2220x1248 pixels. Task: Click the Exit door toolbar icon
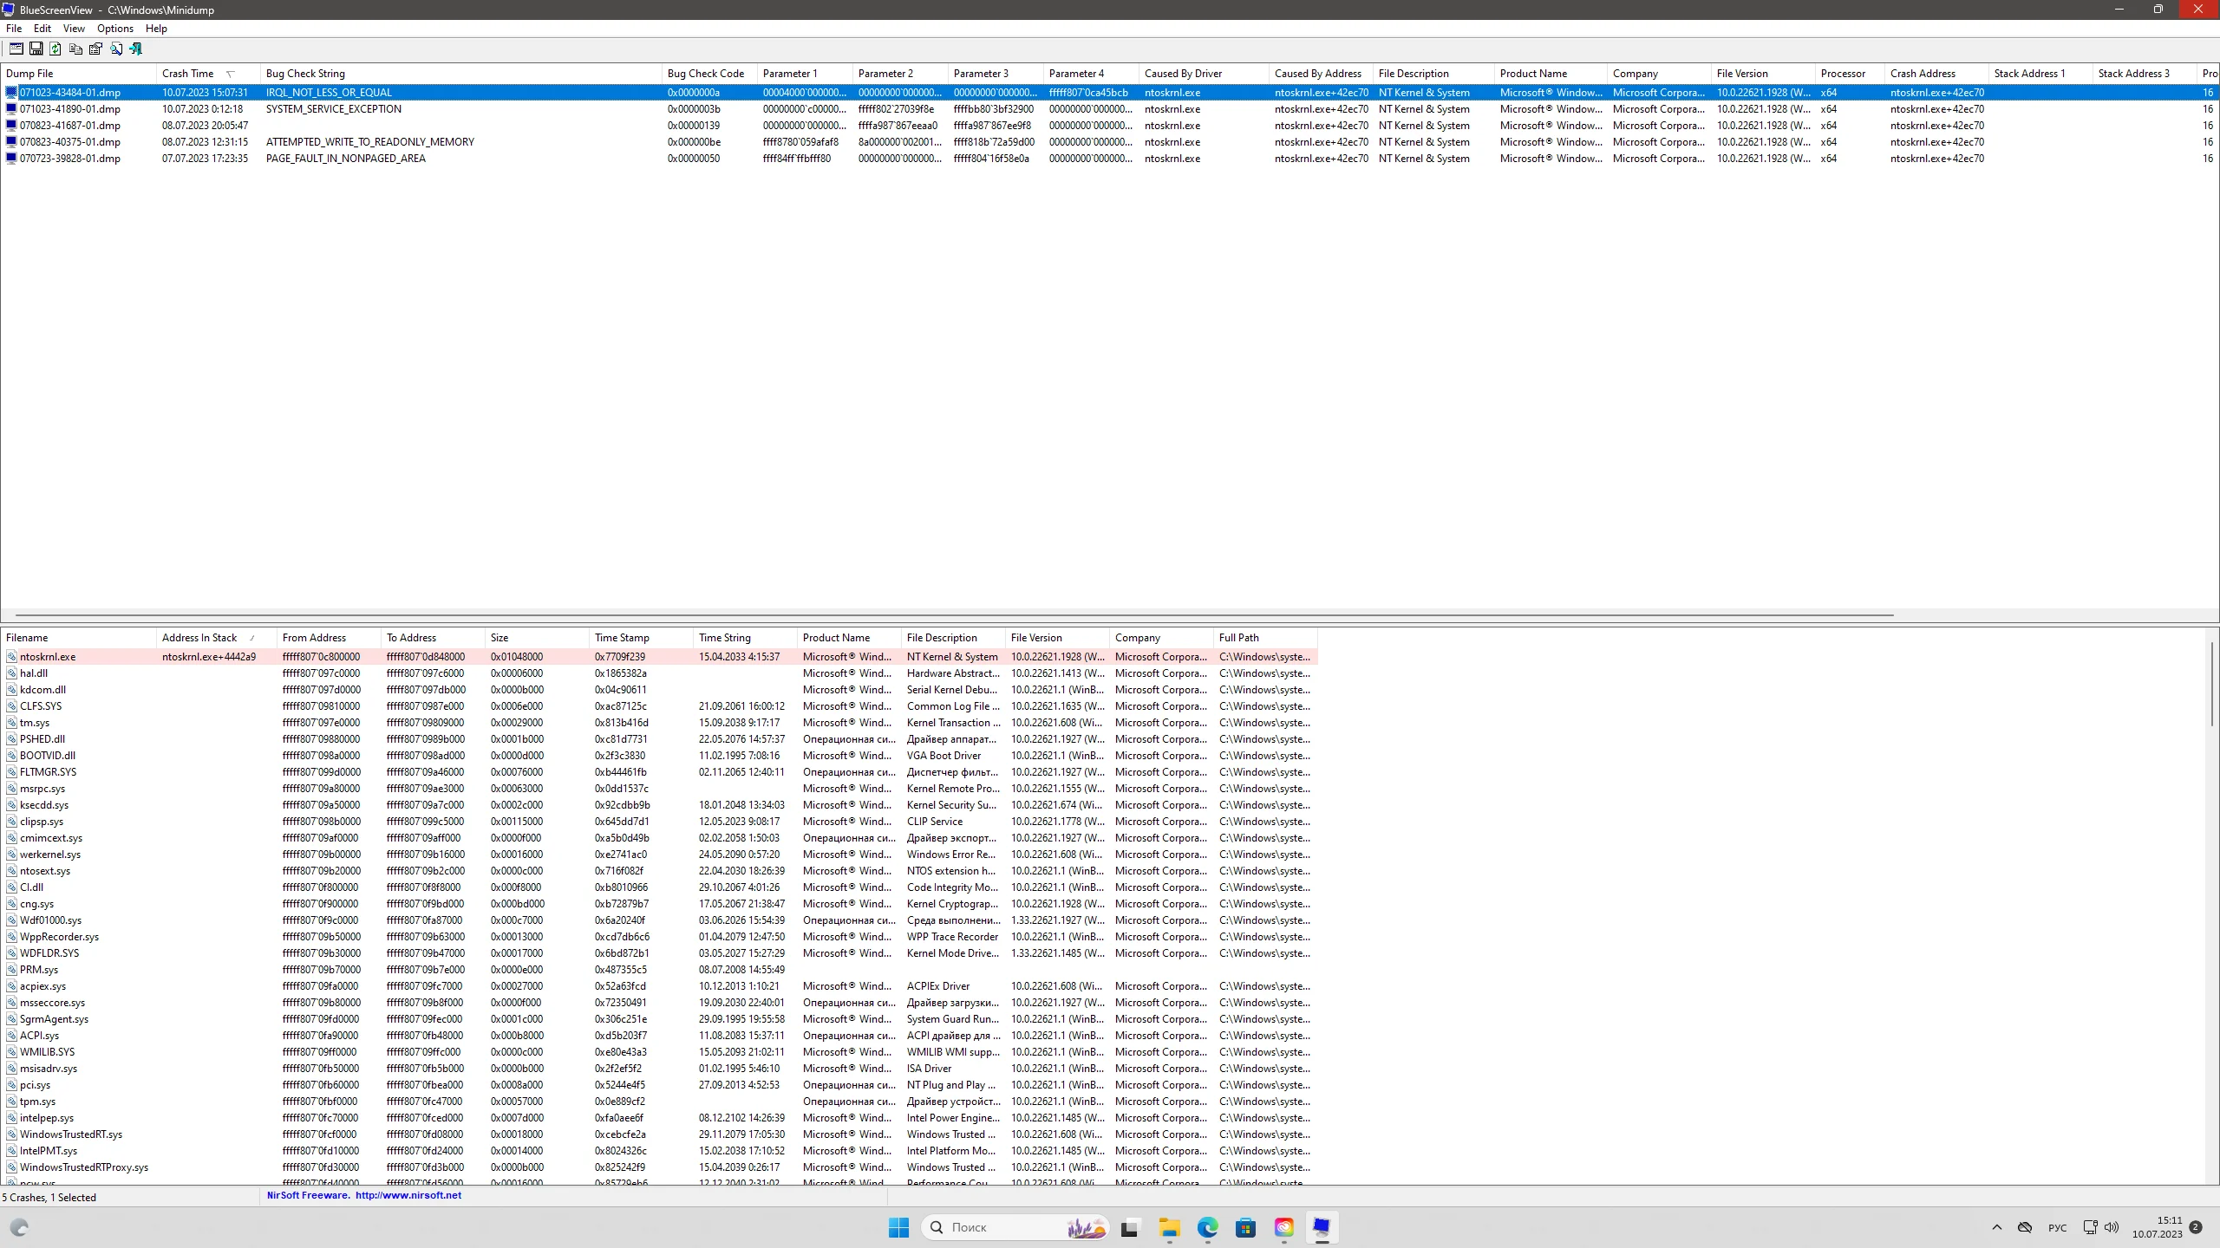point(135,49)
